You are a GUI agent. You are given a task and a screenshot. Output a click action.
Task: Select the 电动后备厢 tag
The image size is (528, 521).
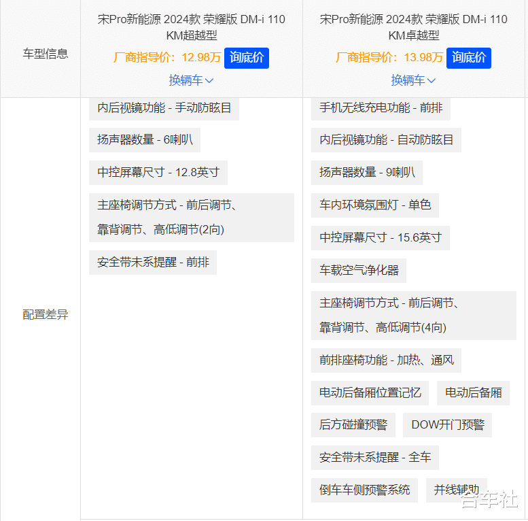pyautogui.click(x=473, y=393)
